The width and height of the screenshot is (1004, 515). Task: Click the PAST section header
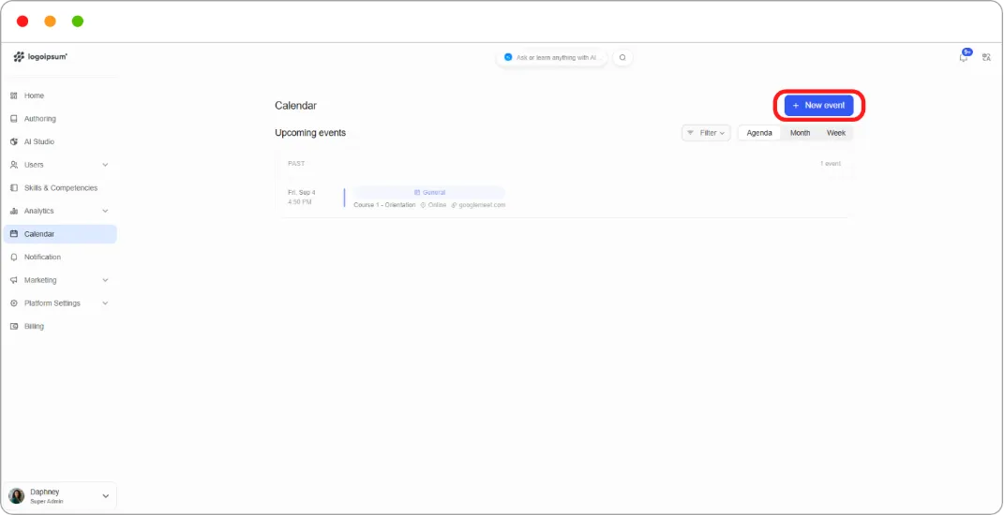[x=296, y=164]
